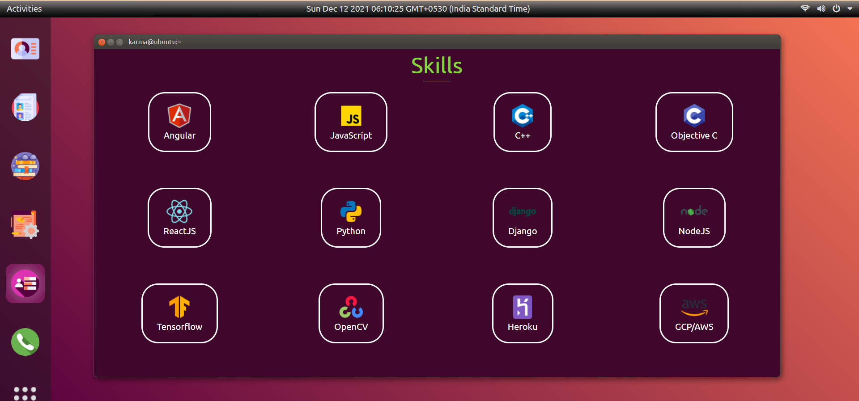Open the NodeJS skill card

pyautogui.click(x=694, y=218)
